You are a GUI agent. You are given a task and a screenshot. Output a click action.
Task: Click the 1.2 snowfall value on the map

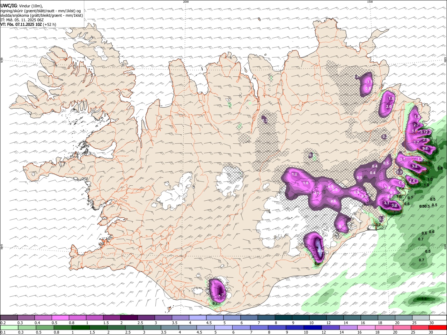294,174
